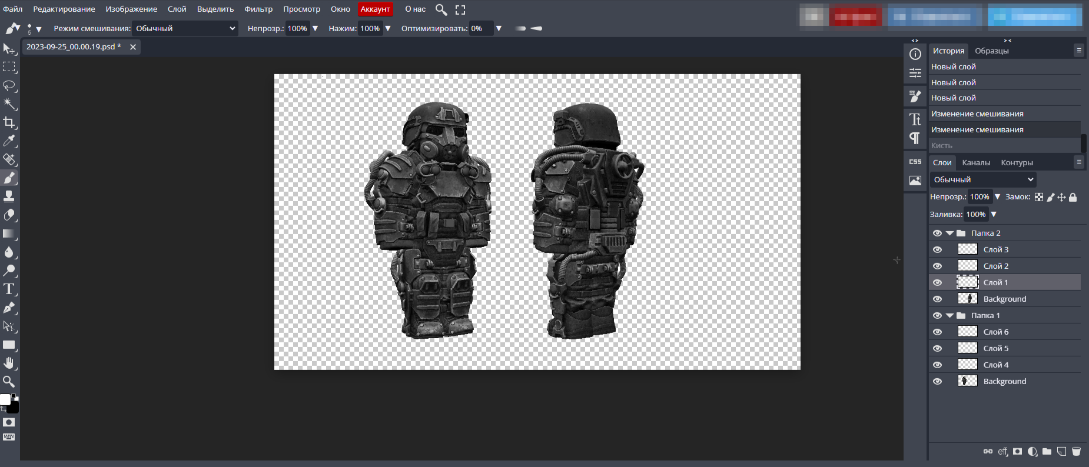The image size is (1089, 467).
Task: Select the Dodge tool
Action: coord(9,271)
